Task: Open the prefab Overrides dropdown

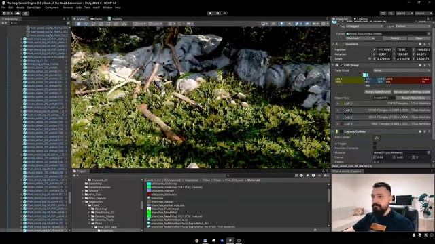Action: (360, 39)
